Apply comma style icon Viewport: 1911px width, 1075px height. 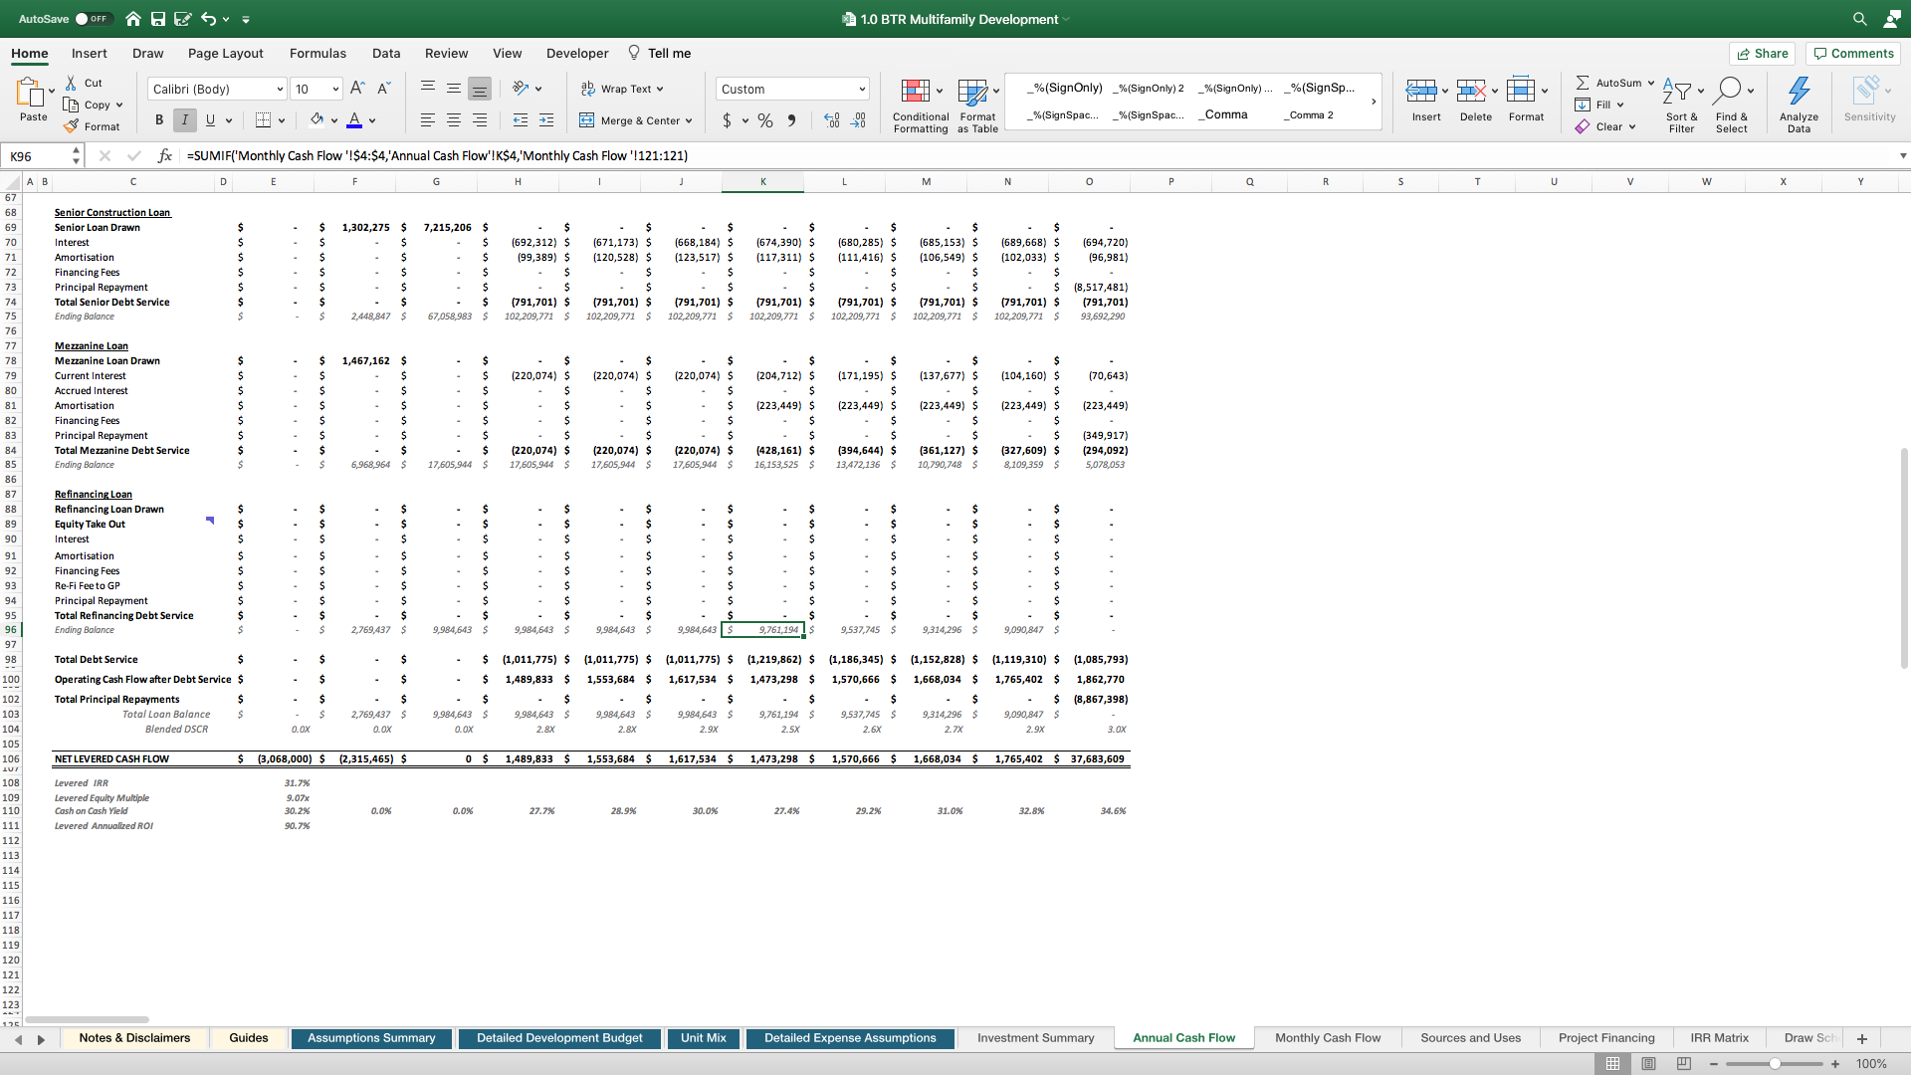[x=791, y=120]
